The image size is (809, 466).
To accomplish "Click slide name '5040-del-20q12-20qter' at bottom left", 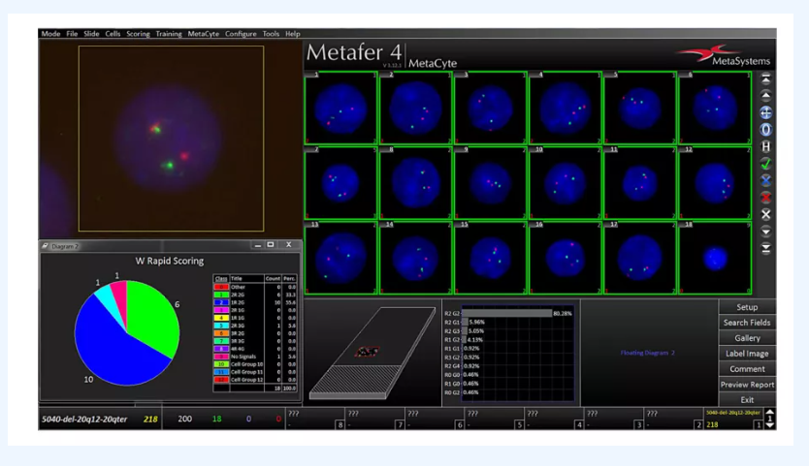I will [x=84, y=419].
